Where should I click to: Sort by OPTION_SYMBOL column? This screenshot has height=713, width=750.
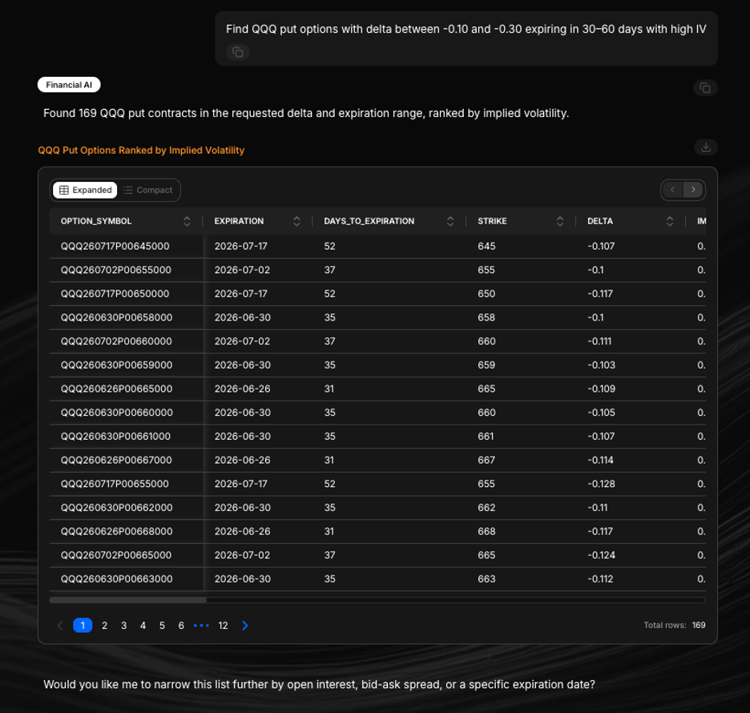(187, 221)
